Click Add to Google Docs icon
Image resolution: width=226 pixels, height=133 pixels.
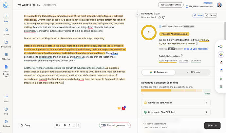coord(6,67)
